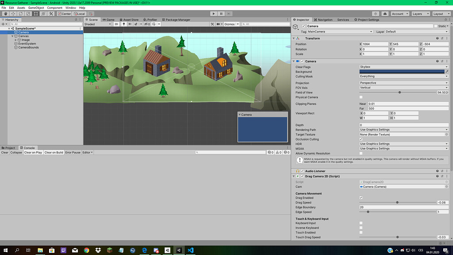Check the Occlusion Culling checkbox
The image size is (453, 255).
[361, 138]
